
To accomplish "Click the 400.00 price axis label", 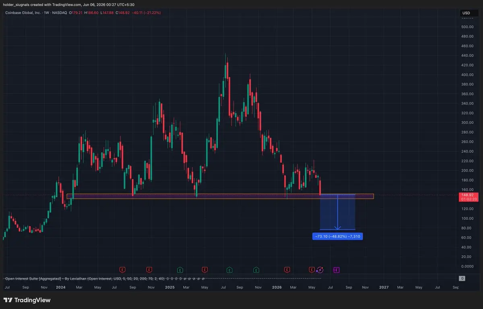I will pos(467,75).
